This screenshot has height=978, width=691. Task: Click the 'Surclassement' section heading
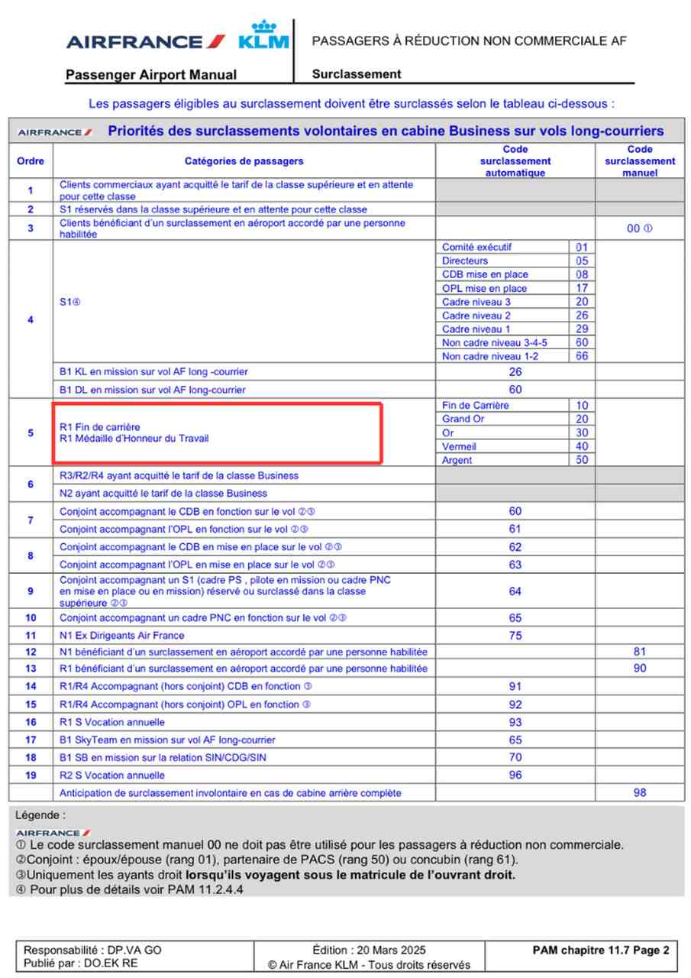pos(357,74)
